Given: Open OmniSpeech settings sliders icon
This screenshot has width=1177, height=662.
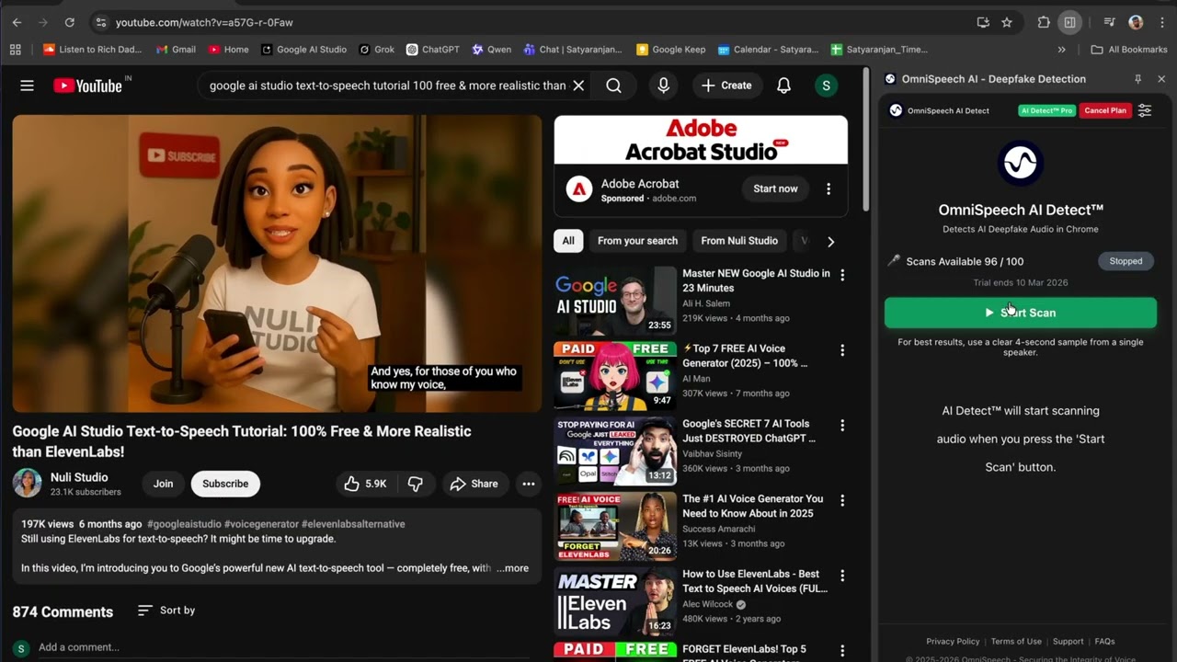Looking at the screenshot, I should 1145,110.
